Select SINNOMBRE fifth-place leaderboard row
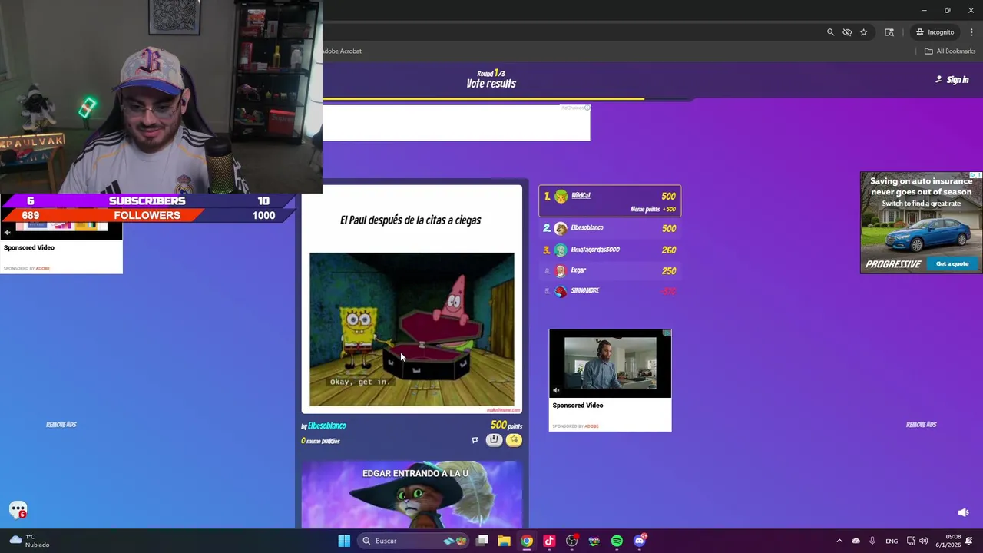Image resolution: width=983 pixels, height=553 pixels. (x=610, y=291)
